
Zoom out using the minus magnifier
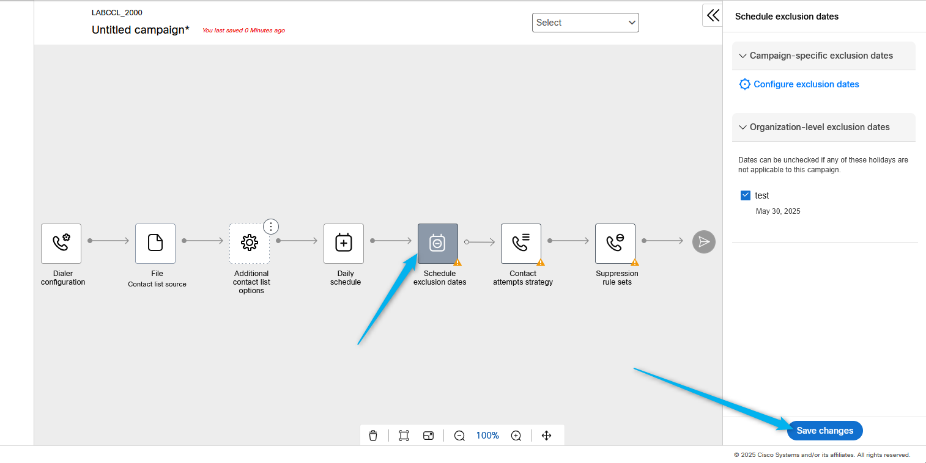click(x=459, y=436)
